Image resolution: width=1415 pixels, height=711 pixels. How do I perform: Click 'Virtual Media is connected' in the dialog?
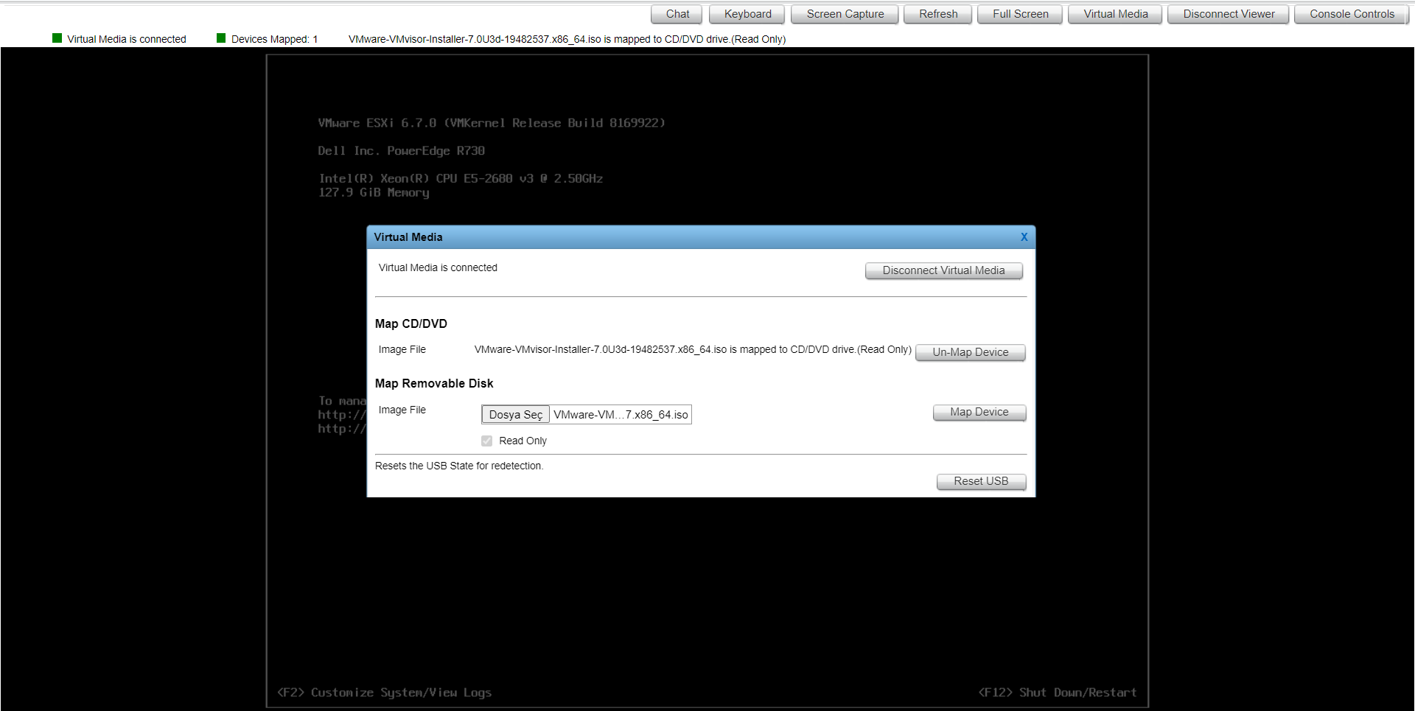438,267
